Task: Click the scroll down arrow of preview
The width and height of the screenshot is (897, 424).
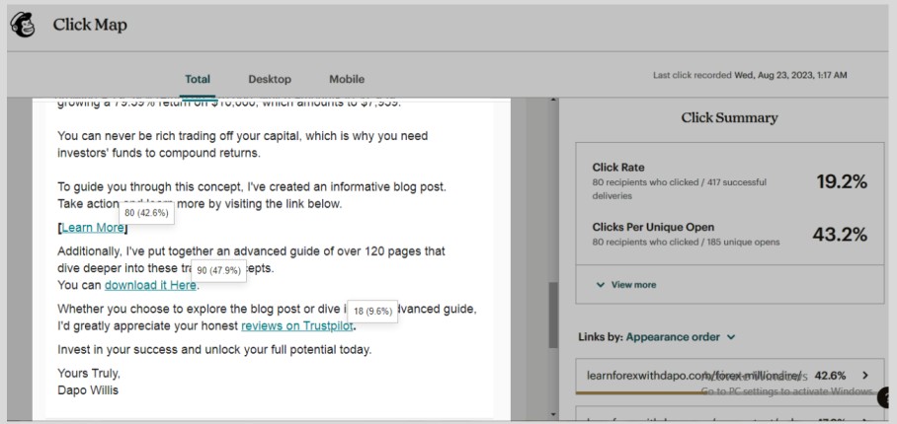Action: click(553, 414)
